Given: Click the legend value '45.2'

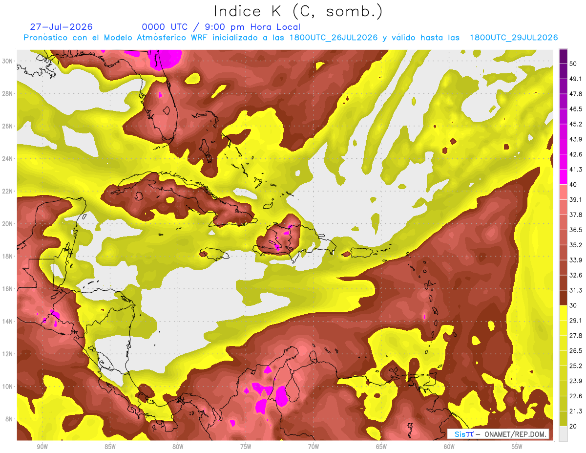Looking at the screenshot, I should (x=576, y=124).
